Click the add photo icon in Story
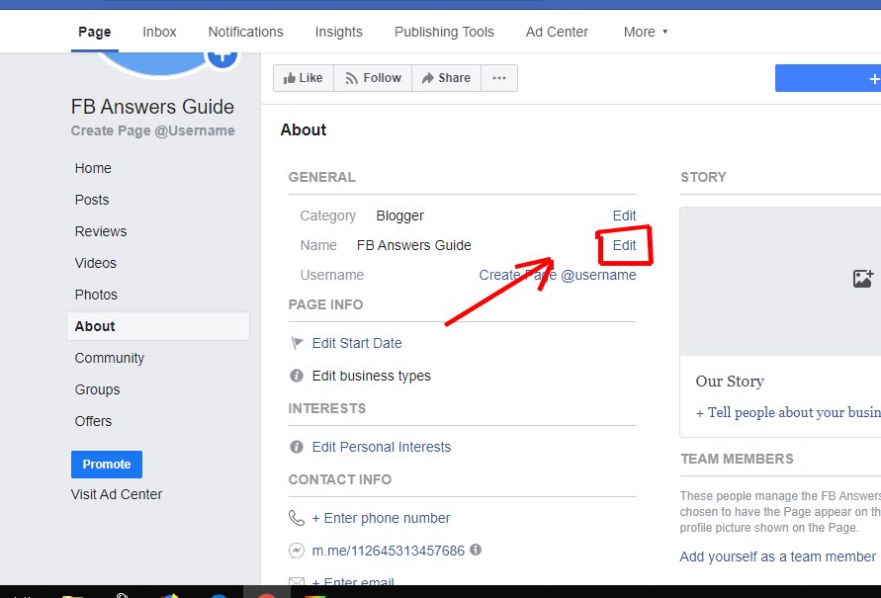 coord(863,278)
